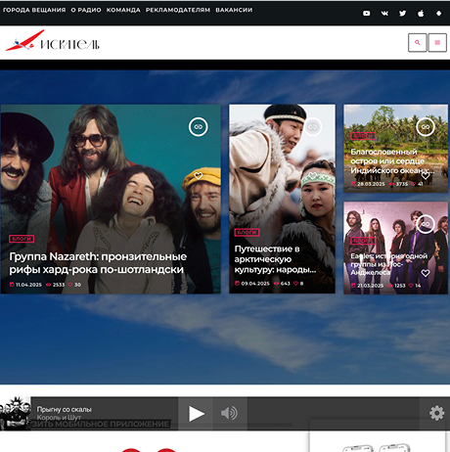
Task: Click БЛОГИ tag on Arctic culture card
Action: click(247, 232)
